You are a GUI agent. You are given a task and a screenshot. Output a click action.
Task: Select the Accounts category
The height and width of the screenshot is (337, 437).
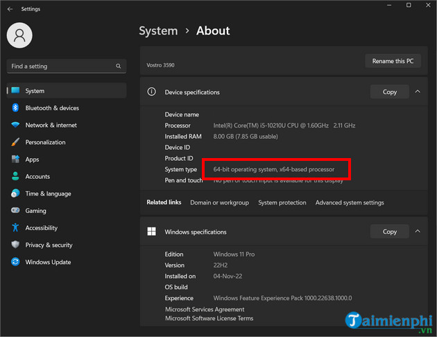pyautogui.click(x=67, y=176)
